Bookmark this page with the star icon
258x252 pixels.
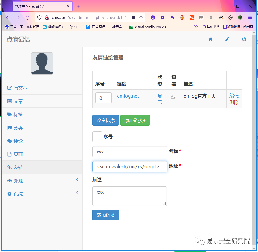[141, 18]
